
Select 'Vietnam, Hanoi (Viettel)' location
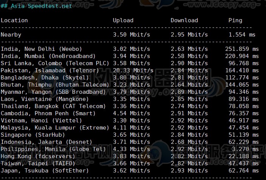click(x=42, y=121)
